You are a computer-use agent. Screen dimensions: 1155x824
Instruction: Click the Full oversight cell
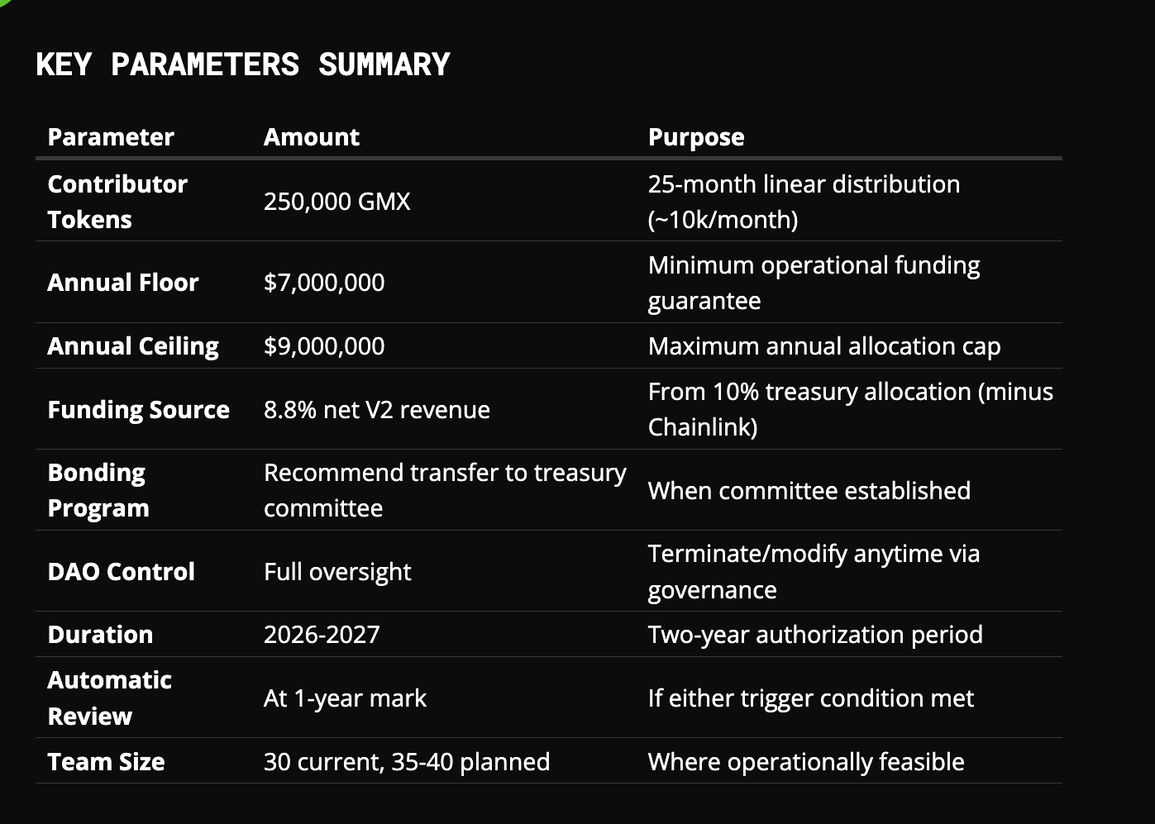(336, 572)
